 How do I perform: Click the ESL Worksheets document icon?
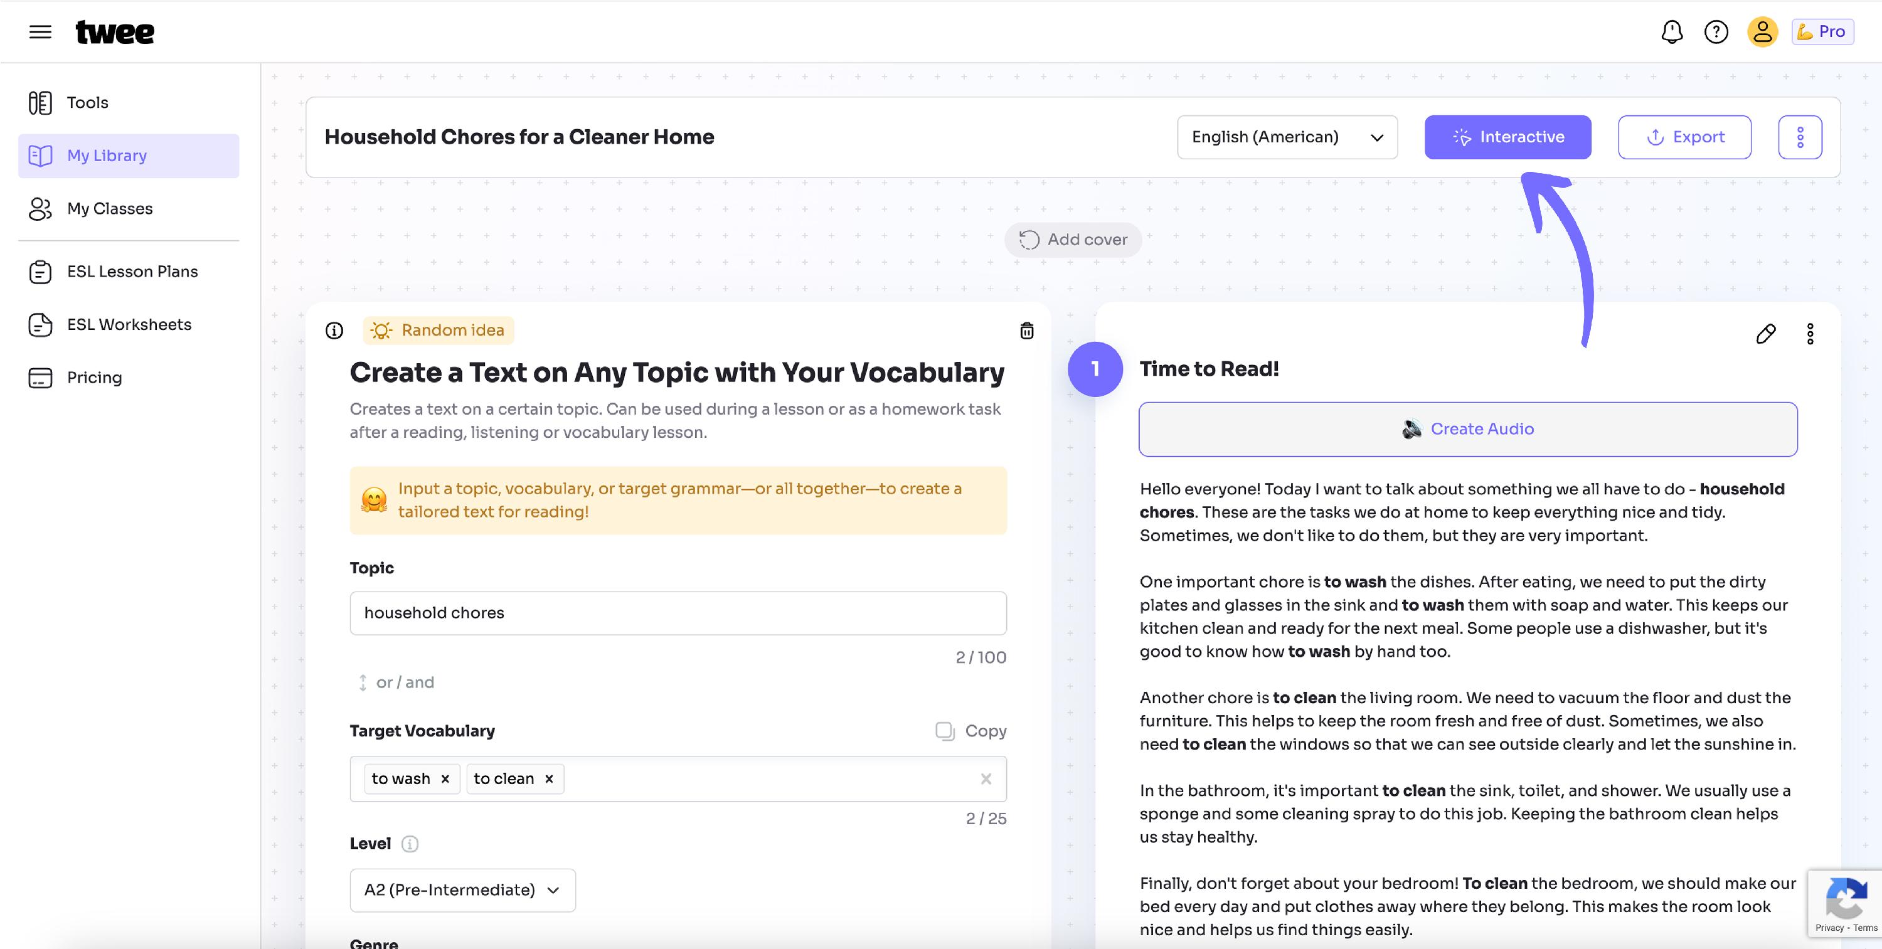pos(40,324)
